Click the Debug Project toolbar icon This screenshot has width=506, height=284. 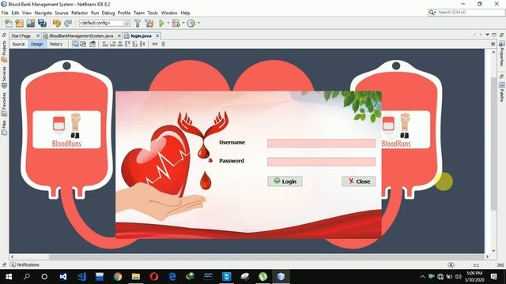point(176,23)
